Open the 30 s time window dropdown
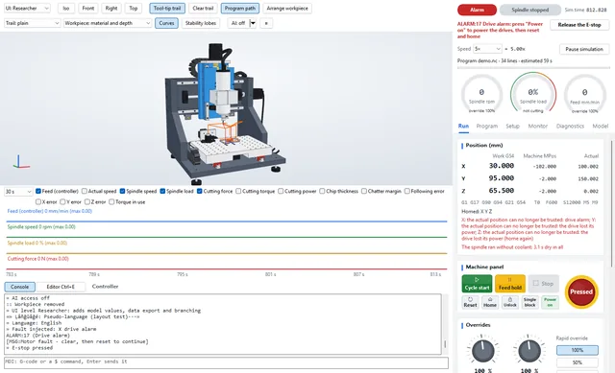 tap(18, 192)
